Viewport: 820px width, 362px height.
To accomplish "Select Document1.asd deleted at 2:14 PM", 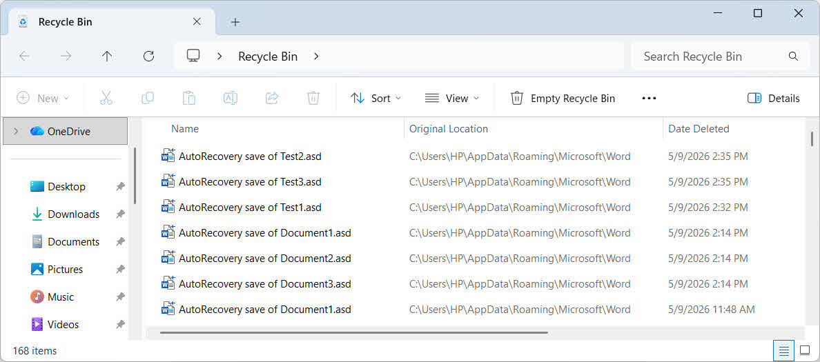I will pos(264,232).
